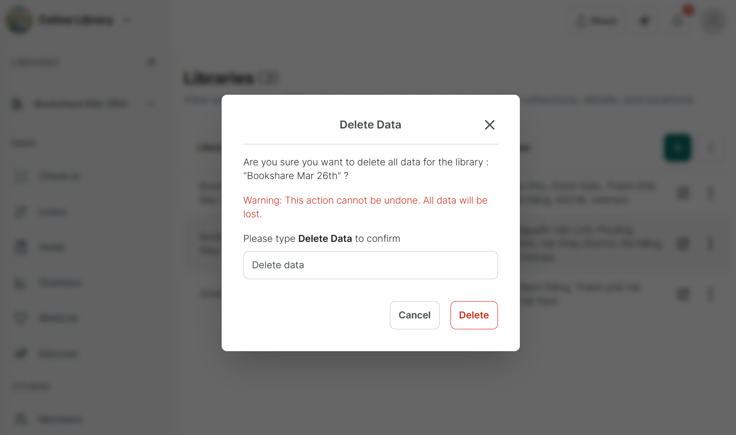Click the user avatar in top right
Image resolution: width=736 pixels, height=435 pixels.
tap(713, 21)
